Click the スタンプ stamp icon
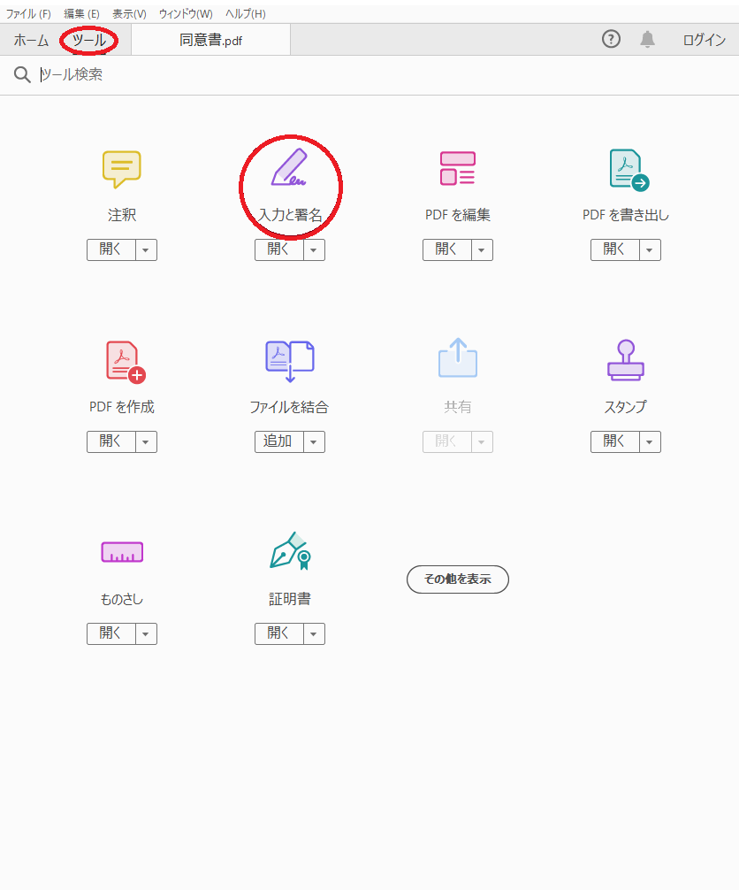Image resolution: width=739 pixels, height=890 pixels. [x=626, y=360]
